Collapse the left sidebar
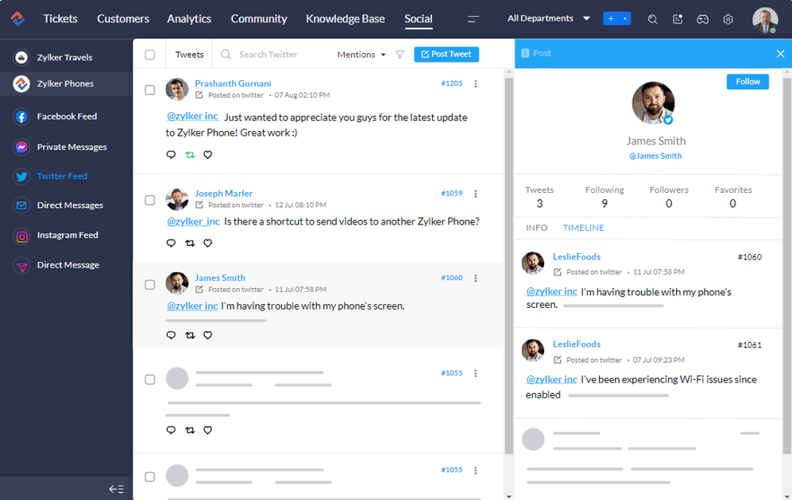This screenshot has width=792, height=500. (x=116, y=489)
